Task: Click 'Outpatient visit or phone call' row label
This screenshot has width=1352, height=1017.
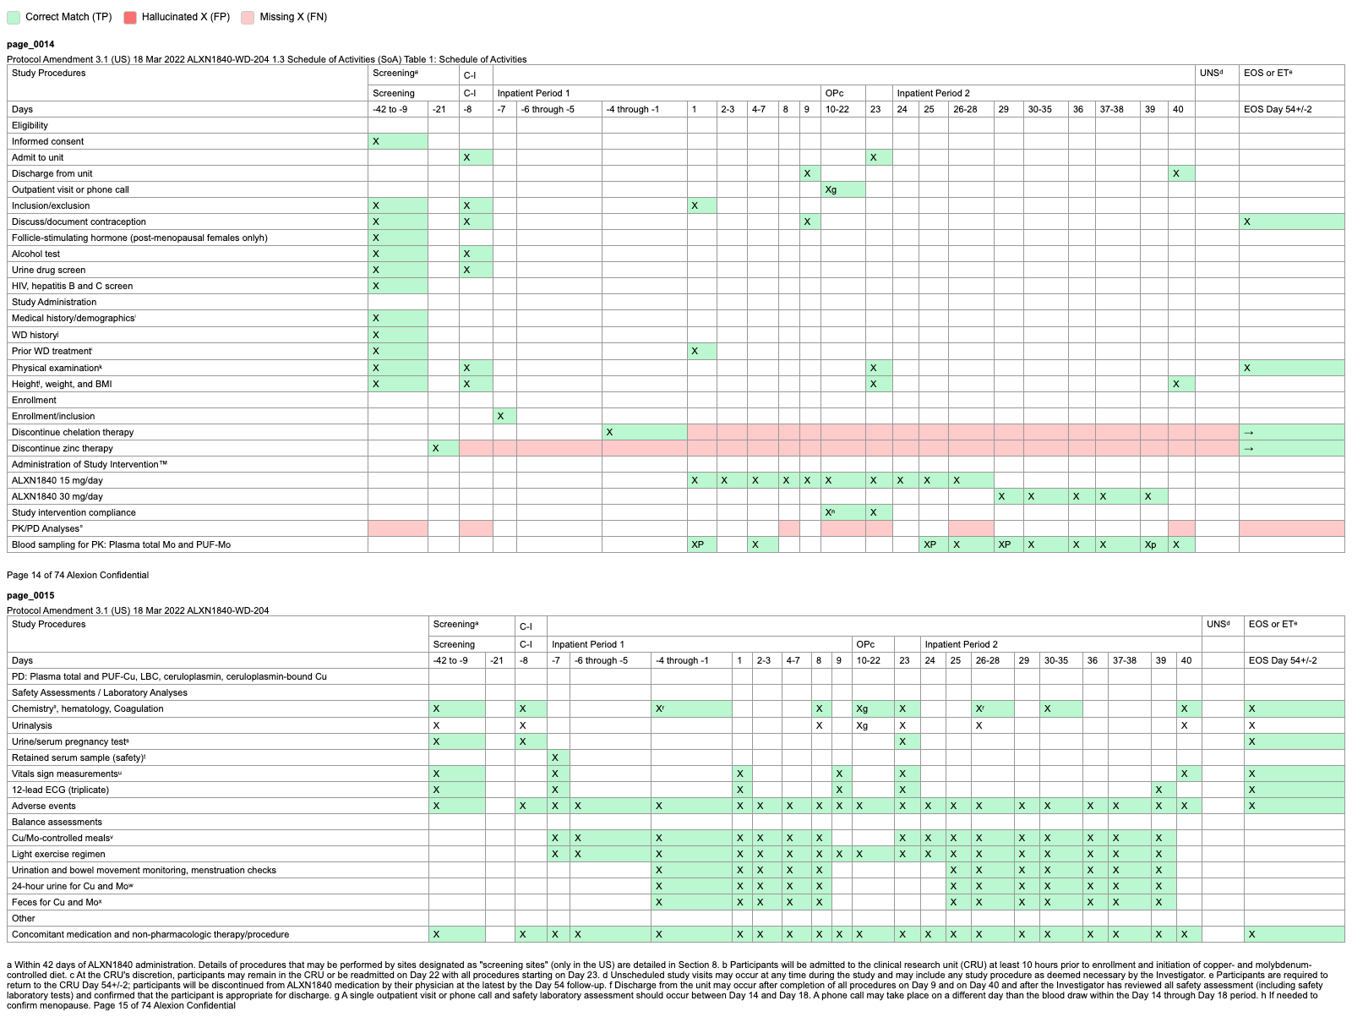Action: [70, 189]
